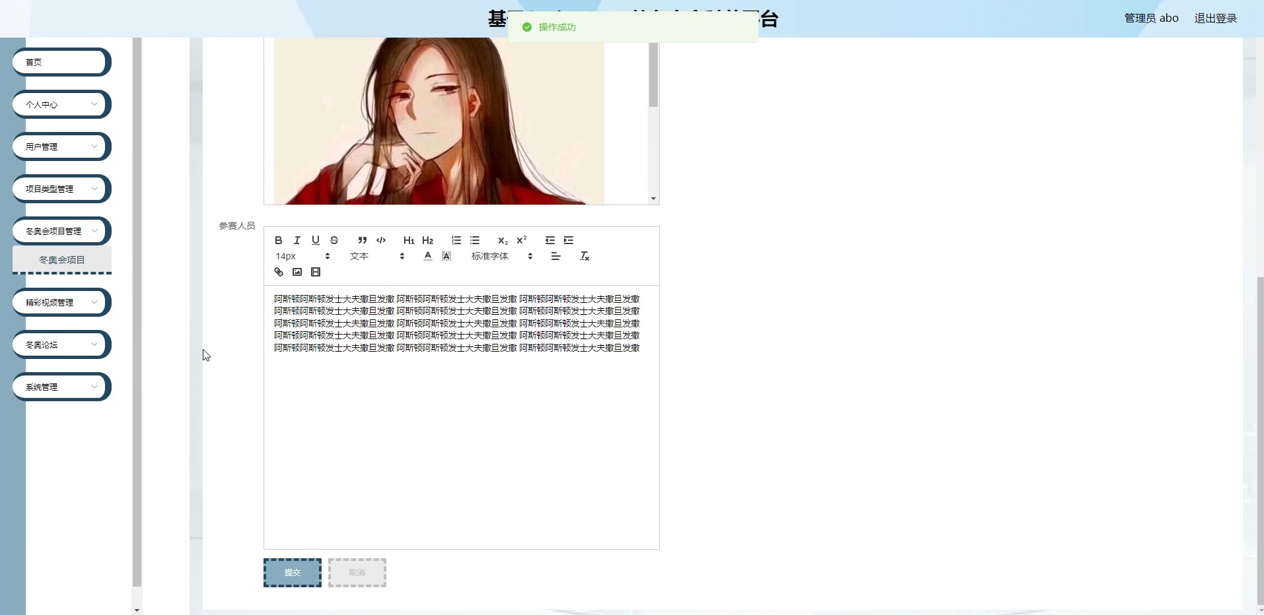This screenshot has width=1264, height=615.
Task: Toggle italic formatting in the editor
Action: point(297,240)
